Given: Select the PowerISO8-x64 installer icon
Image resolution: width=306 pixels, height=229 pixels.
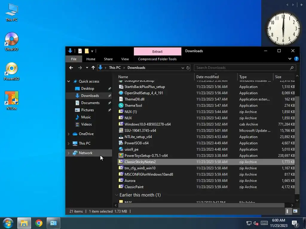Looking at the screenshot, I should point(121,143).
